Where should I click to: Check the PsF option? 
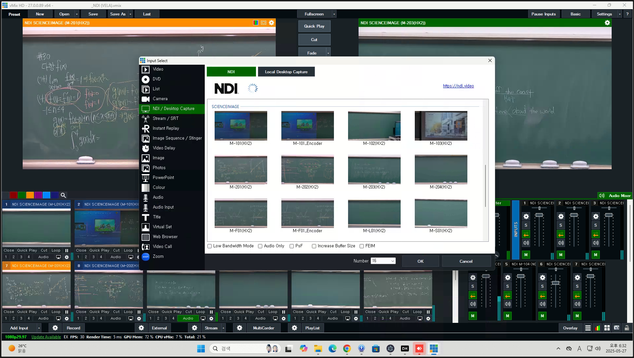click(x=292, y=246)
